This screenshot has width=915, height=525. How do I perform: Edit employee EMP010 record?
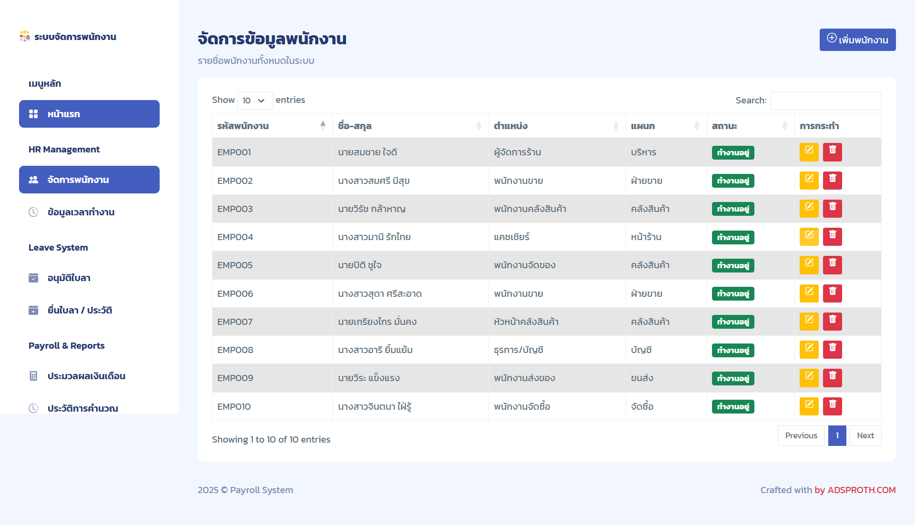click(809, 406)
